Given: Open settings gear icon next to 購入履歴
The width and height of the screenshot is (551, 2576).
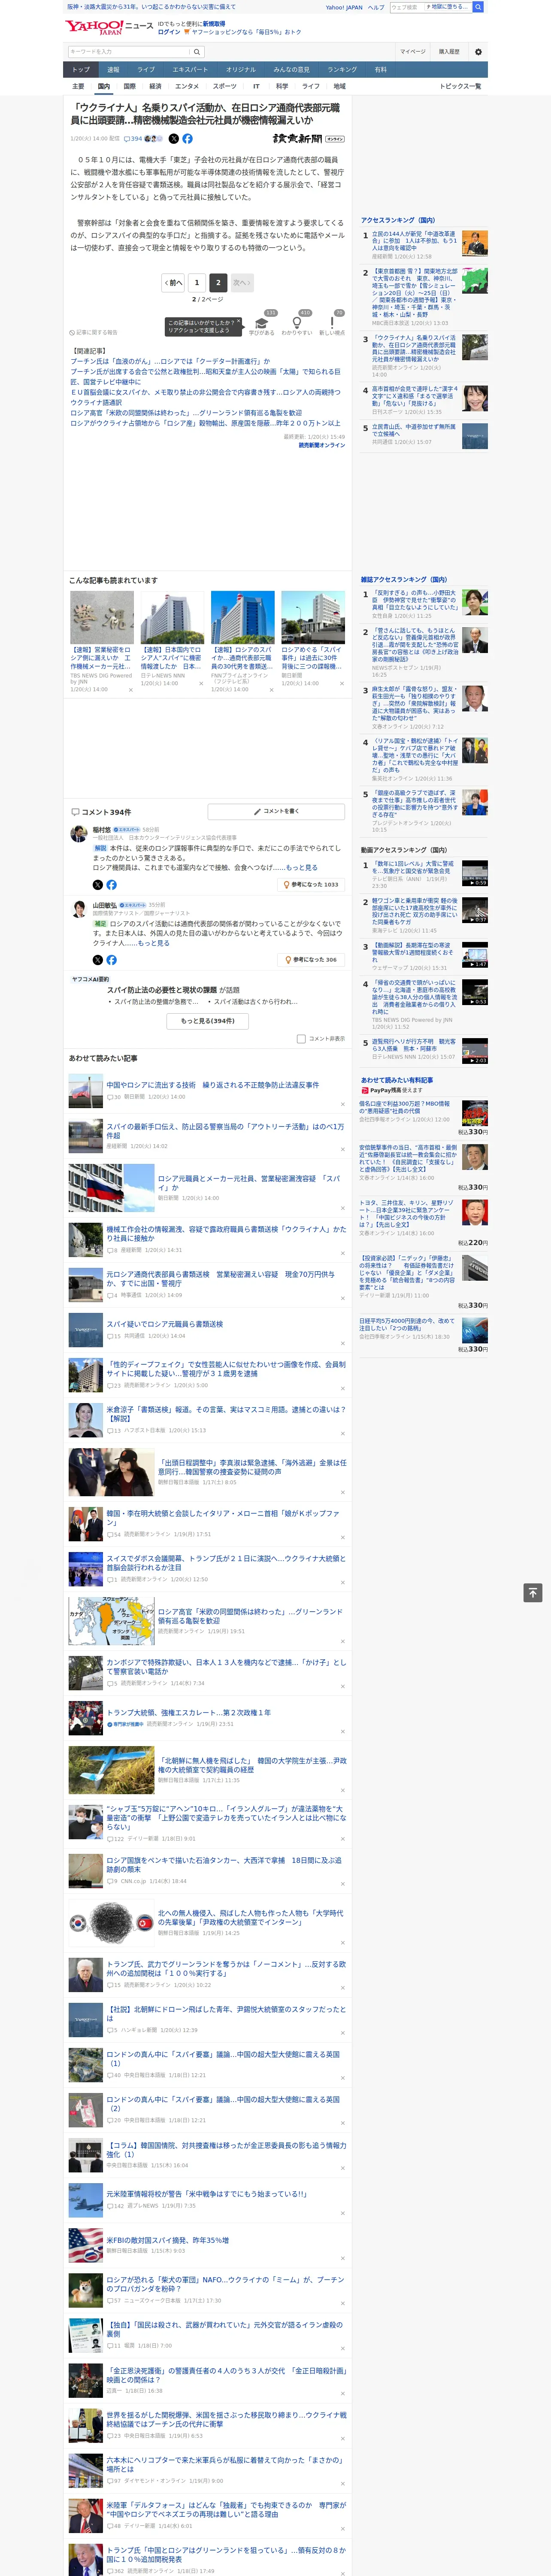Looking at the screenshot, I should tap(478, 52).
